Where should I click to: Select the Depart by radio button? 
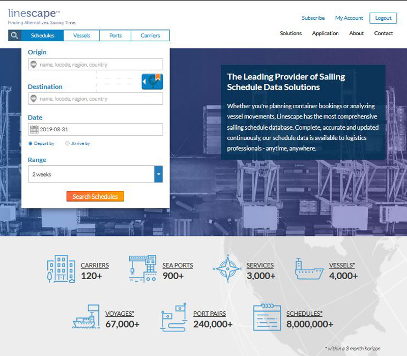point(31,143)
